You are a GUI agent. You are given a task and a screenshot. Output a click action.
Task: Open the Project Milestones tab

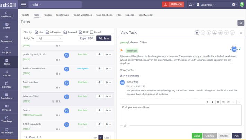coord(83,15)
